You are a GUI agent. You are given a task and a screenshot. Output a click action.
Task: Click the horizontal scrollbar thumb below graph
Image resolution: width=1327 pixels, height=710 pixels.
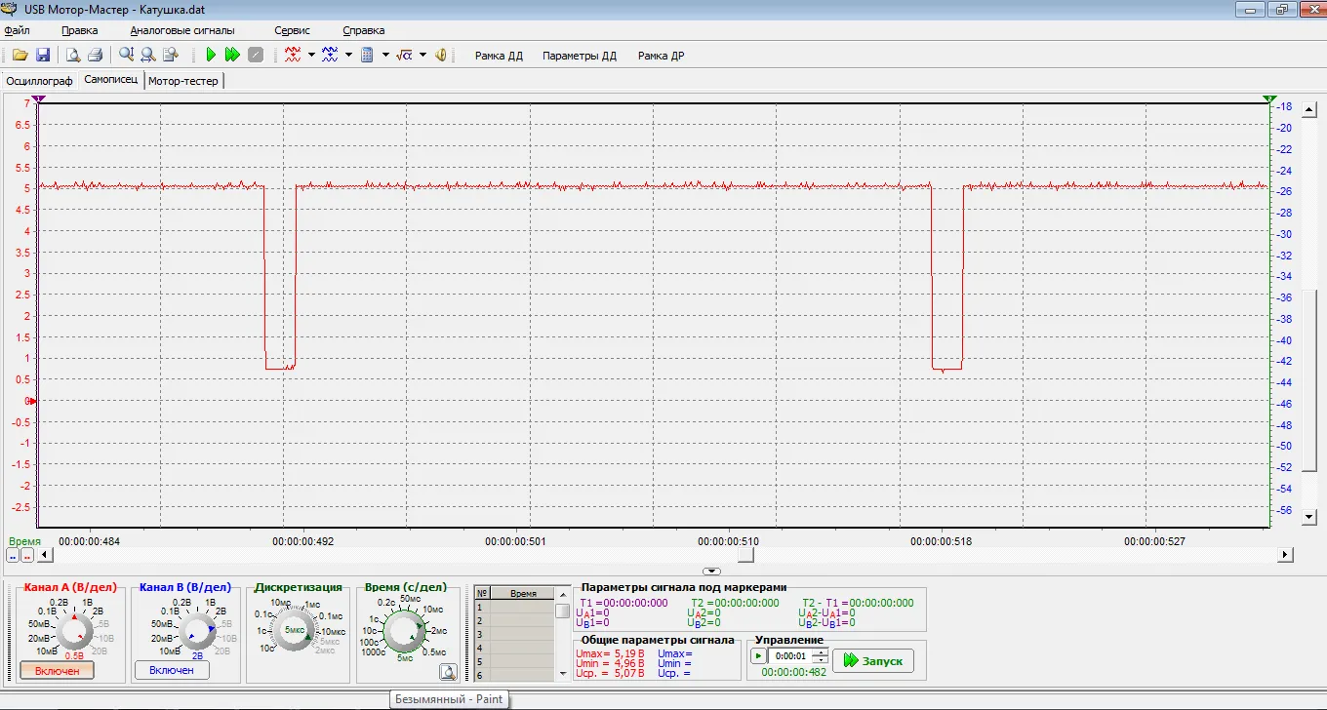[745, 554]
